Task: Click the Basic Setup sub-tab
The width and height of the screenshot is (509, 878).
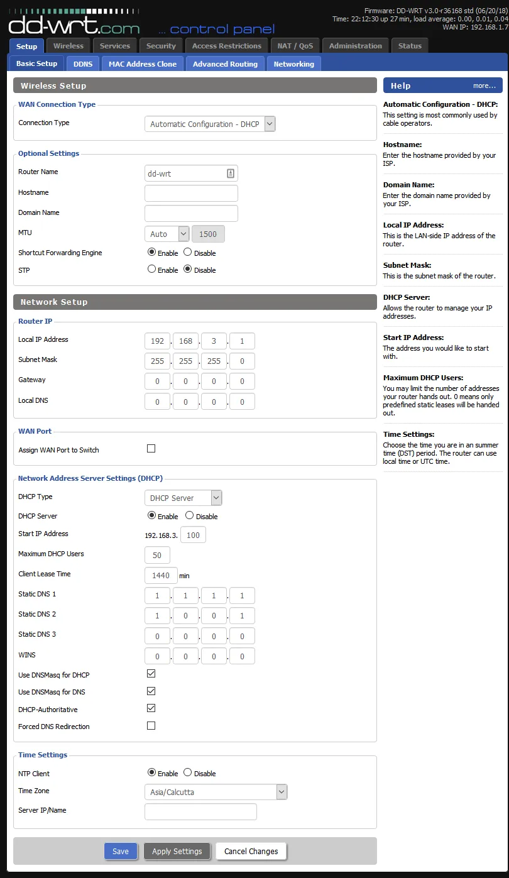Action: pos(36,63)
